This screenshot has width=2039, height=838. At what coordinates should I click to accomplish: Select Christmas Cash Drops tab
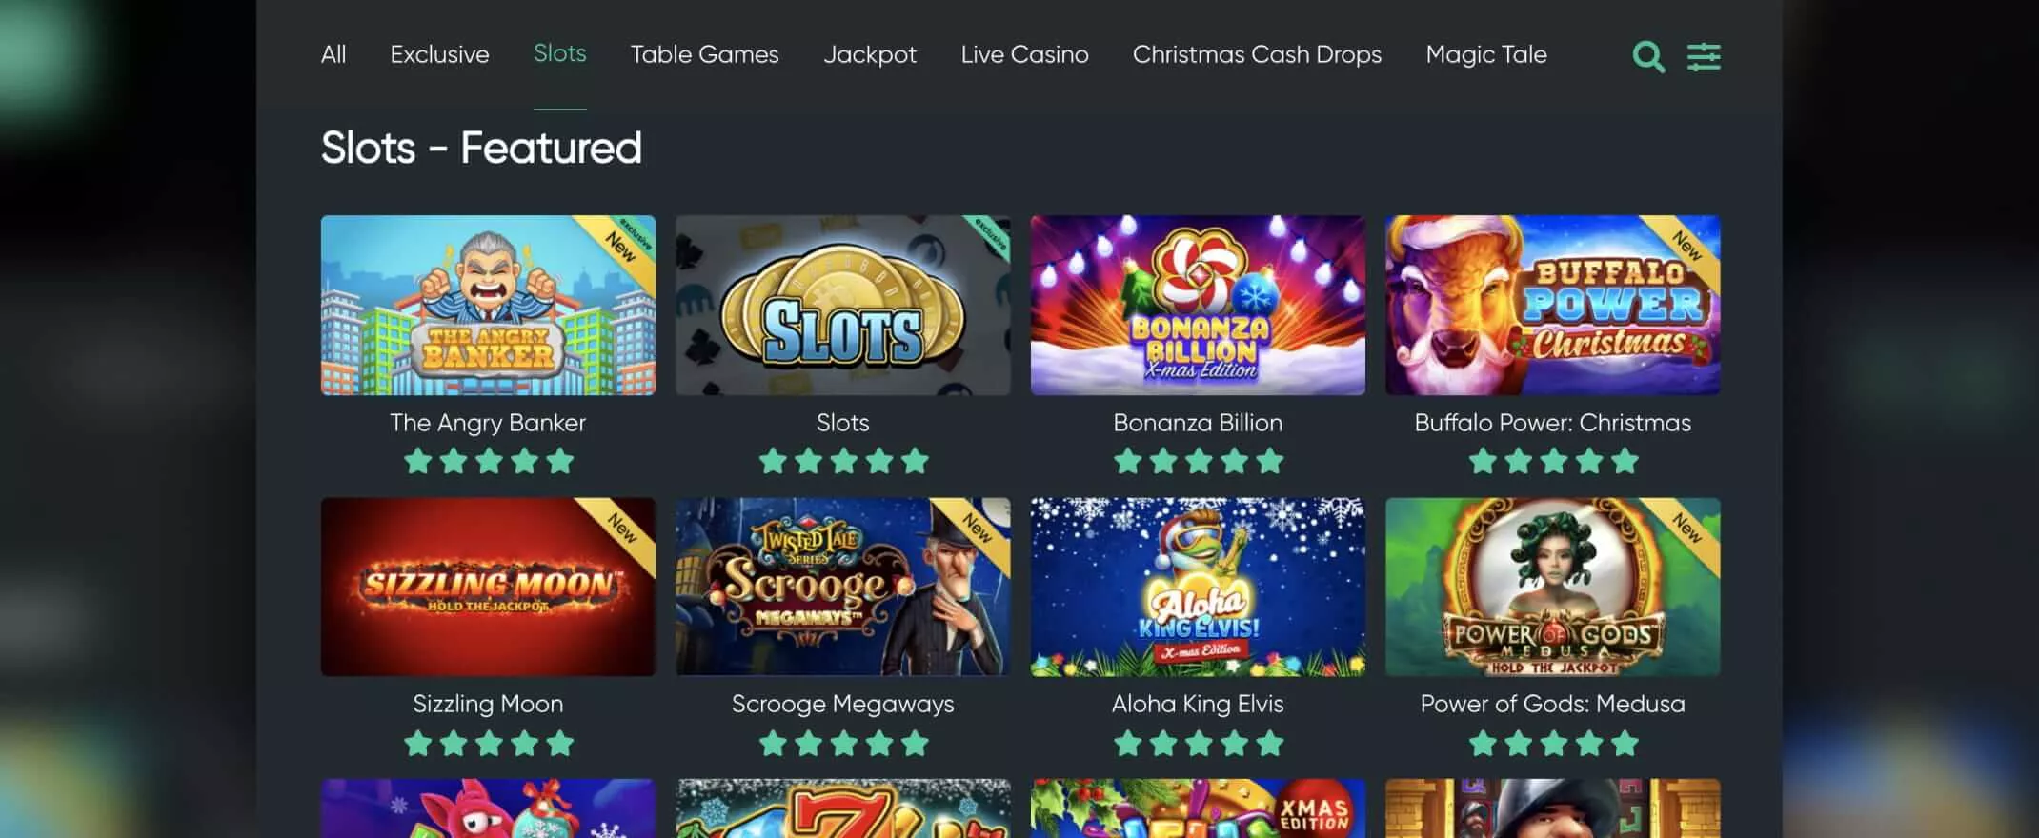1257,54
